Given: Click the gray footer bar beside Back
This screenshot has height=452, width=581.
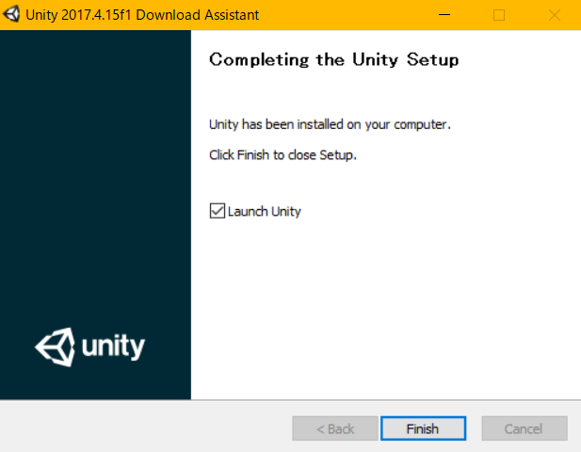Looking at the screenshot, I should click(146, 427).
